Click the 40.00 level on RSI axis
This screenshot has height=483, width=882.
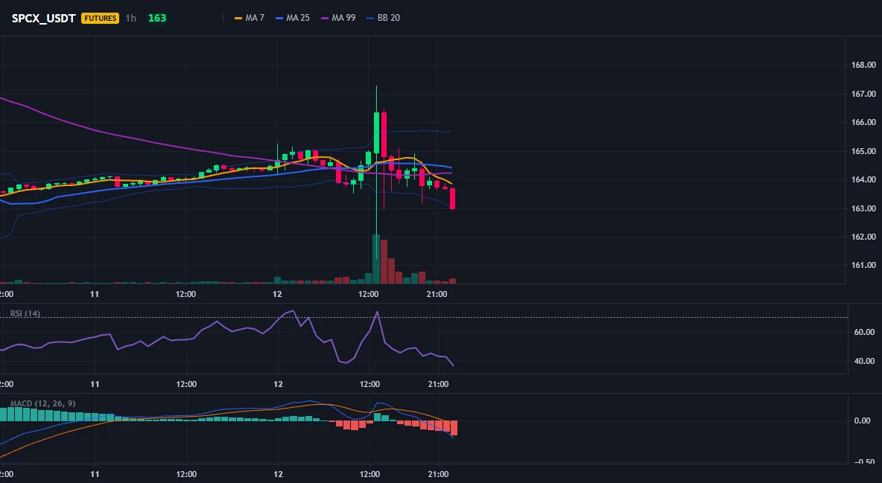tap(864, 361)
